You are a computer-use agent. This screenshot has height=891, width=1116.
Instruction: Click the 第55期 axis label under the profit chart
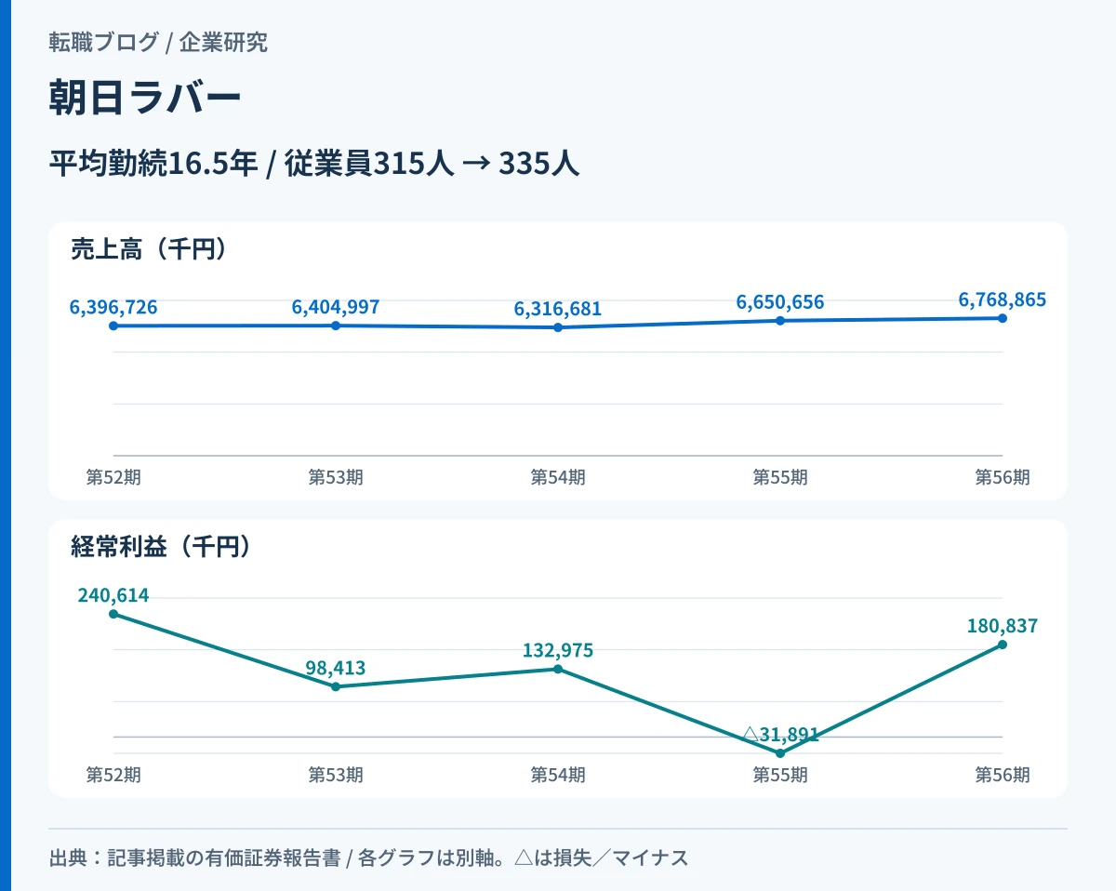click(x=780, y=775)
